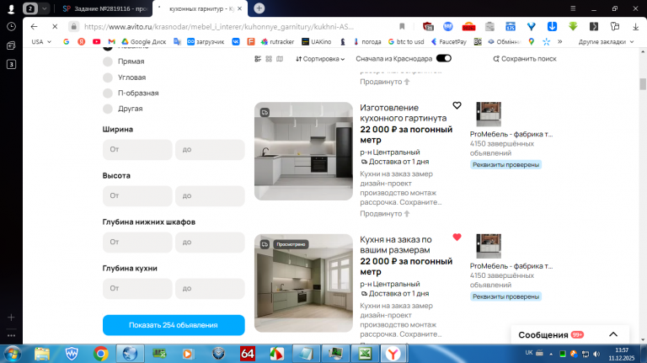Expand the 'Сообщения' chat panel

[613, 334]
